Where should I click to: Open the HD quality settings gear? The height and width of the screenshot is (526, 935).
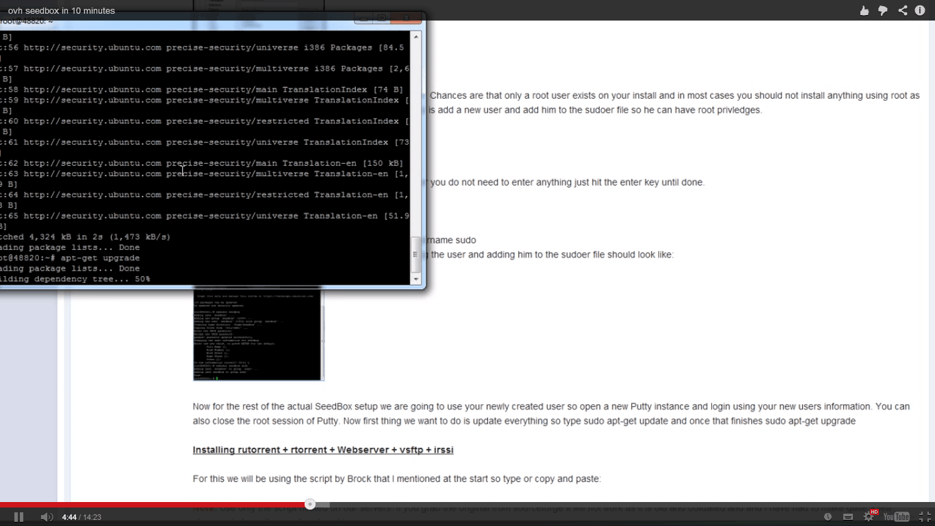[869, 517]
